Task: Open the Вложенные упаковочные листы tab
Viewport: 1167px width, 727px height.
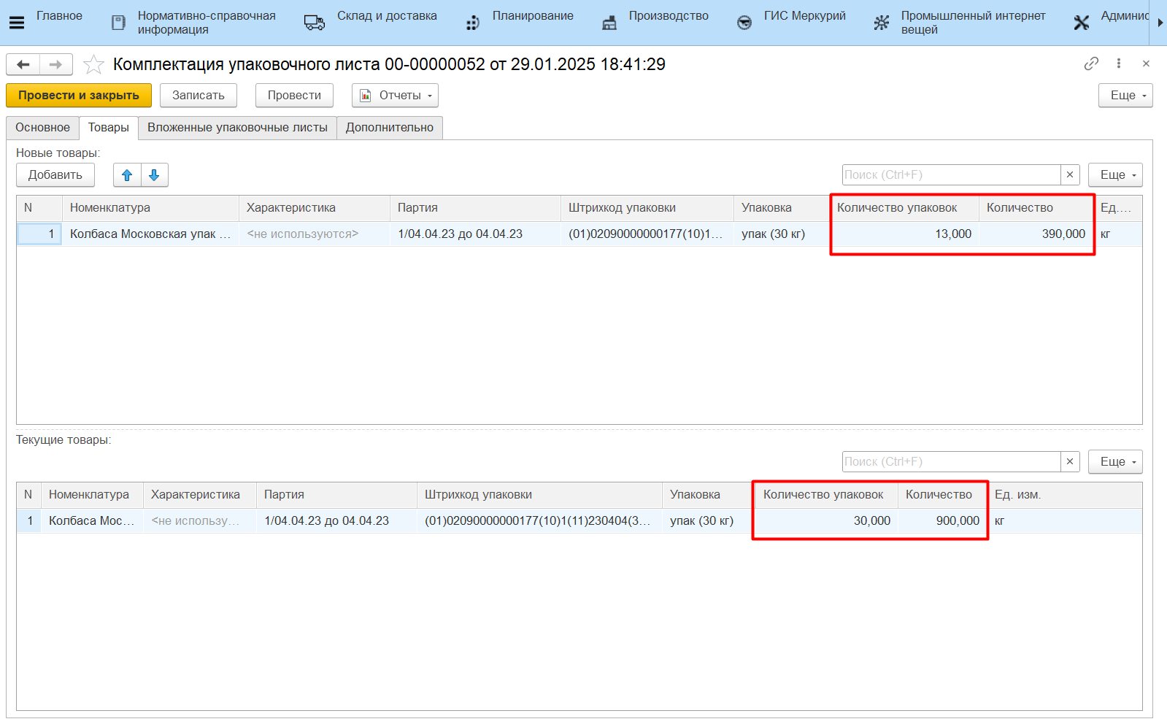Action: (237, 128)
